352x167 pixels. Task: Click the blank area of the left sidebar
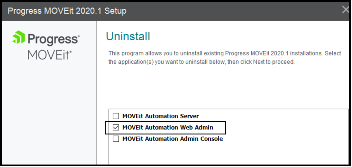[49, 118]
